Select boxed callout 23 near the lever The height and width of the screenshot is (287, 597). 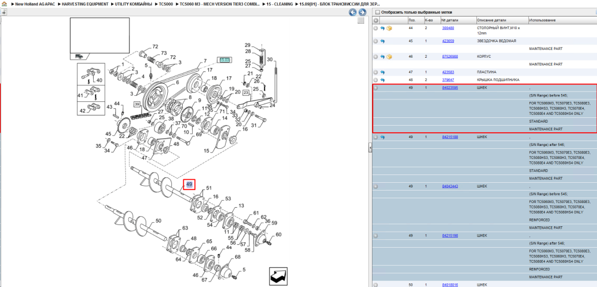point(246,92)
